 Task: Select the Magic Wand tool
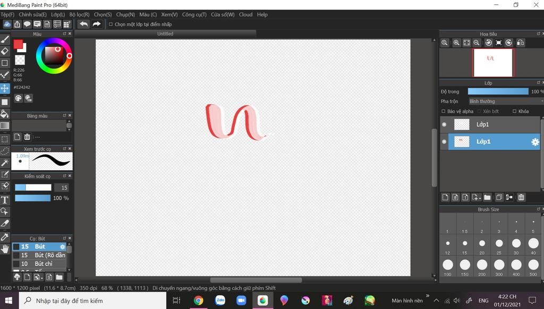5,163
